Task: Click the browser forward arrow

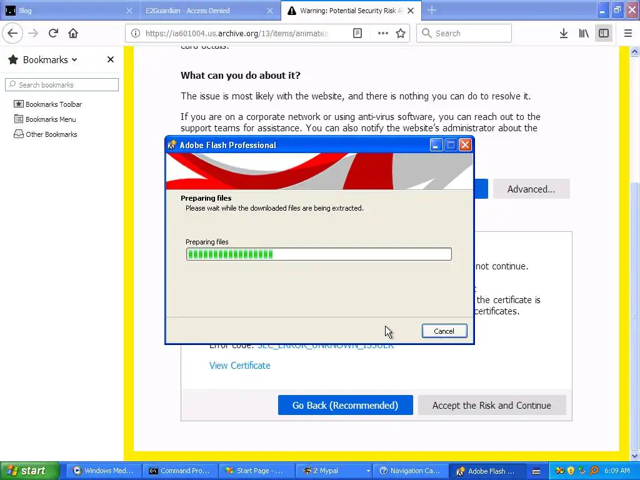Action: point(33,33)
